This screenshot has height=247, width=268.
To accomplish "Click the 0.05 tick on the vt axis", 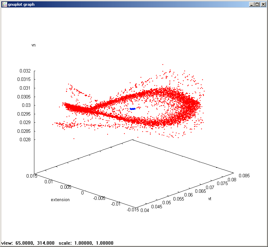I will click(x=167, y=203).
